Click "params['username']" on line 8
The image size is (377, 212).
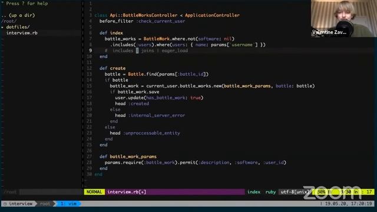(x=234, y=45)
